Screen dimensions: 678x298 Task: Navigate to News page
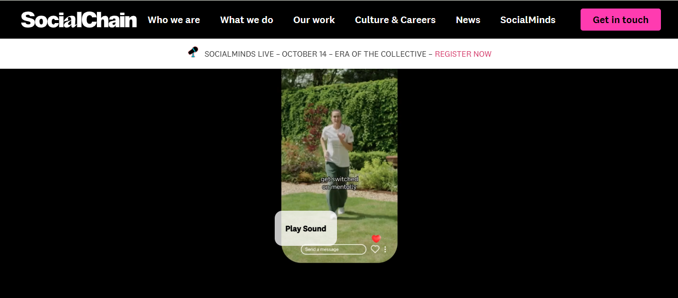tap(468, 20)
